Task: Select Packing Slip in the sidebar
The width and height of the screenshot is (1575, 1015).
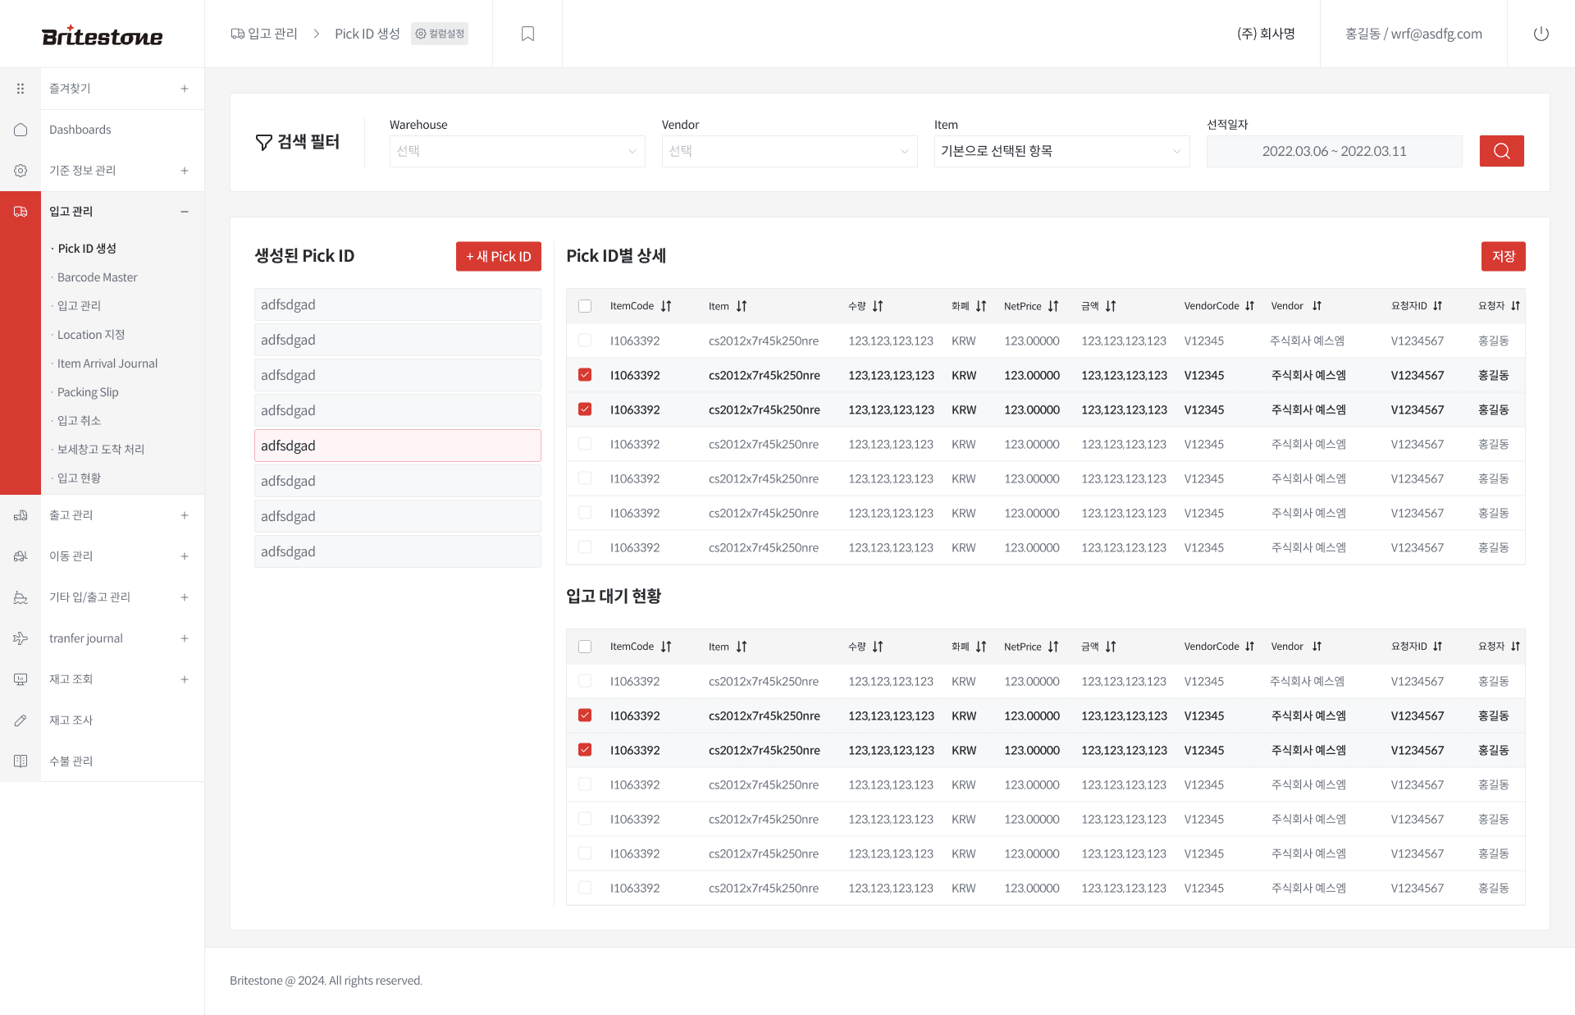Action: click(x=88, y=391)
